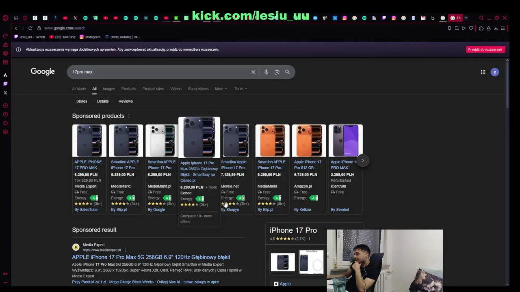Open tab search magnifier in title bar

[x=481, y=18]
